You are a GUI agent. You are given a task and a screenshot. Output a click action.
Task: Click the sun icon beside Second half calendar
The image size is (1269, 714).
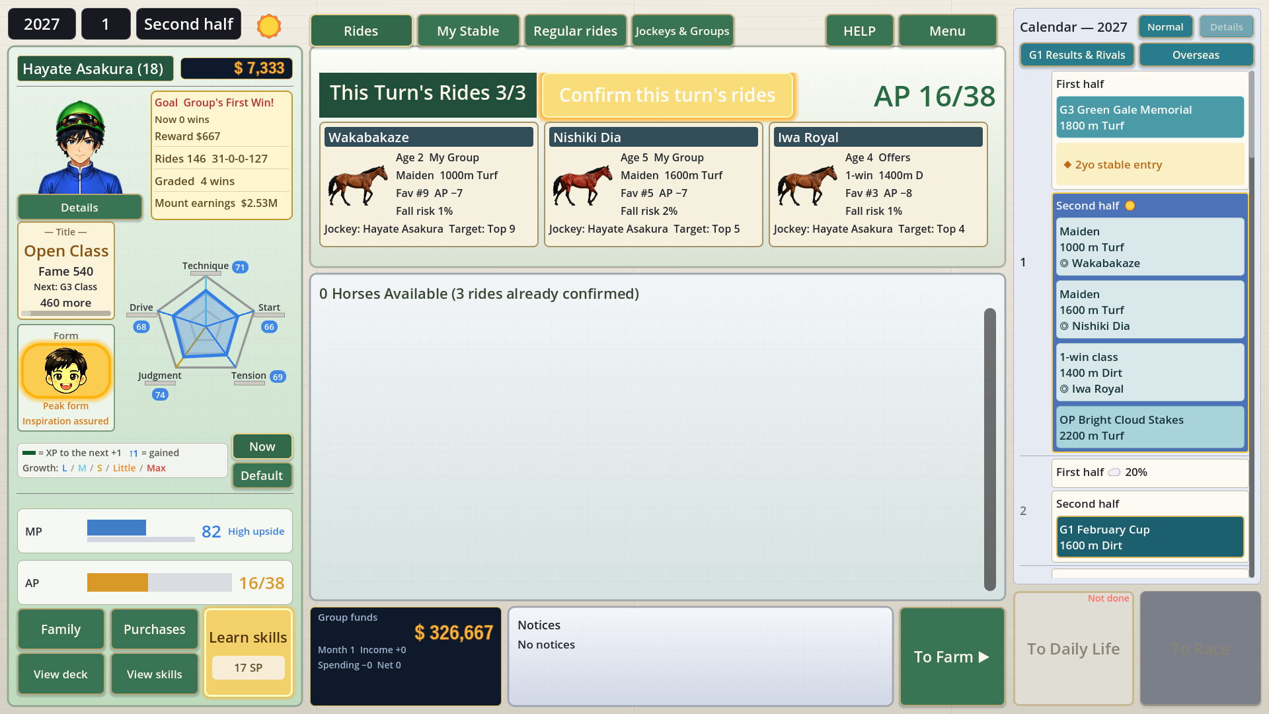pyautogui.click(x=1130, y=206)
